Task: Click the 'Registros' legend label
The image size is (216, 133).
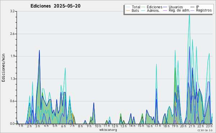Action: (x=204, y=10)
